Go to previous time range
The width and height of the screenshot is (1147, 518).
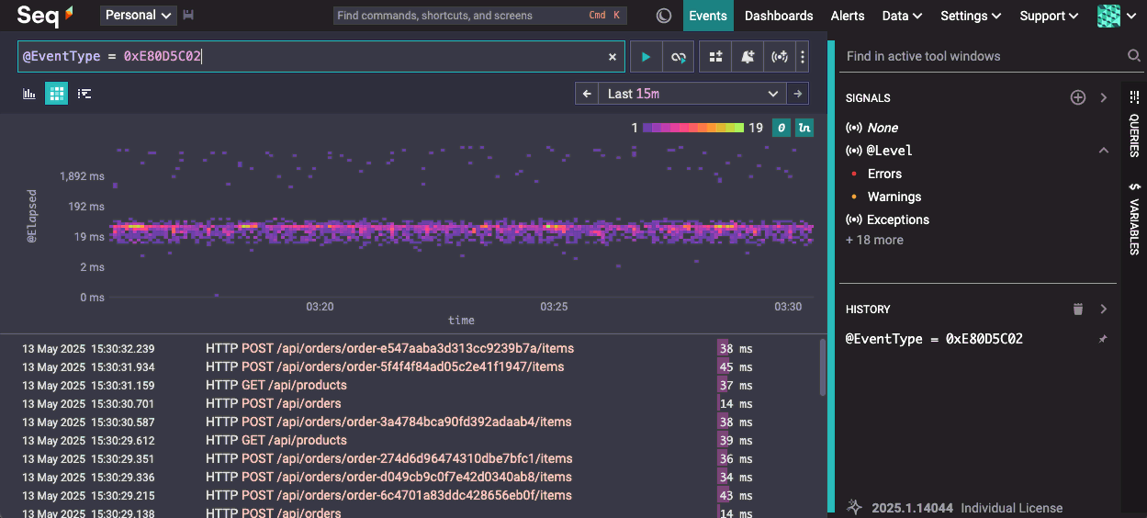[x=587, y=94]
